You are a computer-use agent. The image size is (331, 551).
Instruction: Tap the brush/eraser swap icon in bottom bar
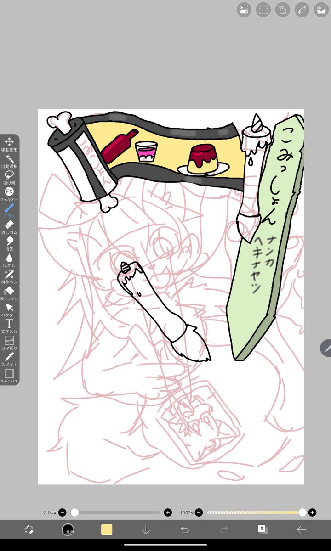pos(29,529)
